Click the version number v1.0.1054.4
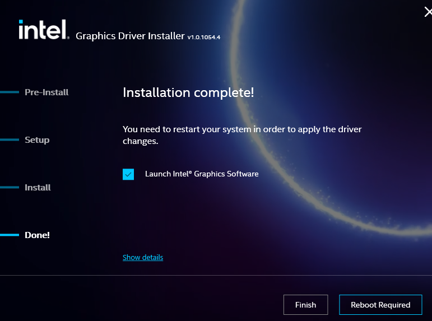Viewport: 432px width, 321px height. (x=204, y=37)
